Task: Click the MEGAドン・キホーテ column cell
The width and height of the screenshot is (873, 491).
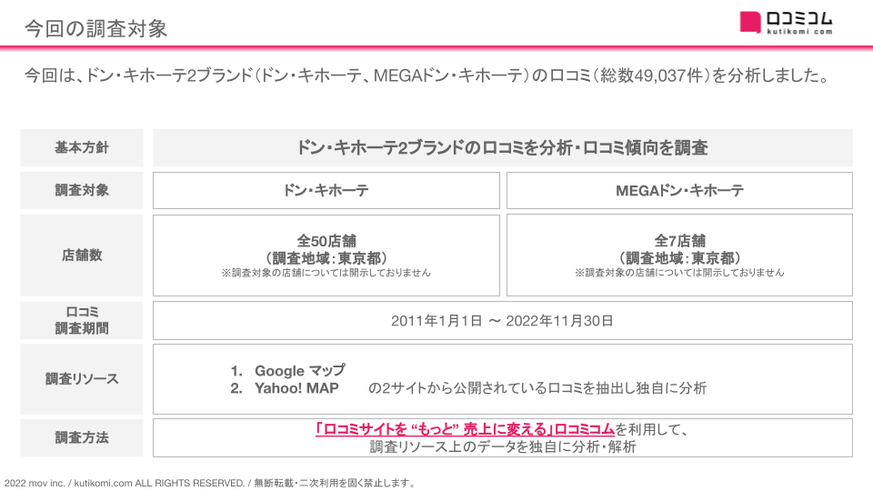Action: pos(679,190)
